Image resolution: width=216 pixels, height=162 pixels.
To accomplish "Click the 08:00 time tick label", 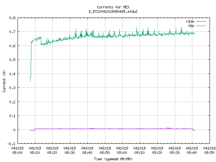I will pos(17,153).
